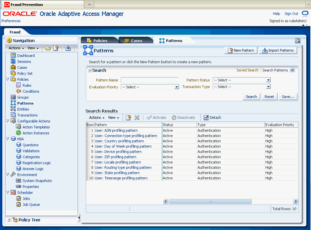Open the Preferences link

click(x=11, y=21)
